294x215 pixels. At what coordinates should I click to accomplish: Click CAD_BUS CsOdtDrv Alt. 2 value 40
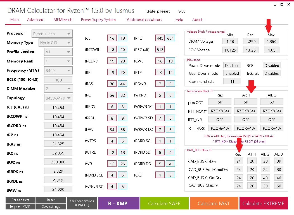pos(265,178)
